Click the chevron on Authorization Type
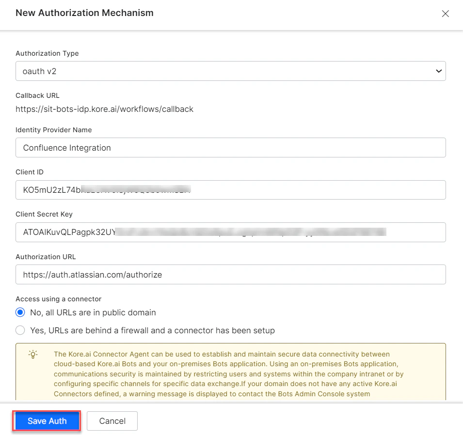463x435 pixels. pos(439,71)
